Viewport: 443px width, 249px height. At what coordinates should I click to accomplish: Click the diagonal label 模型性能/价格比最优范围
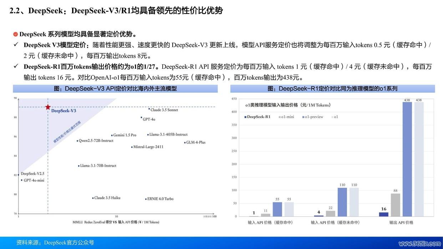[x=67, y=132]
